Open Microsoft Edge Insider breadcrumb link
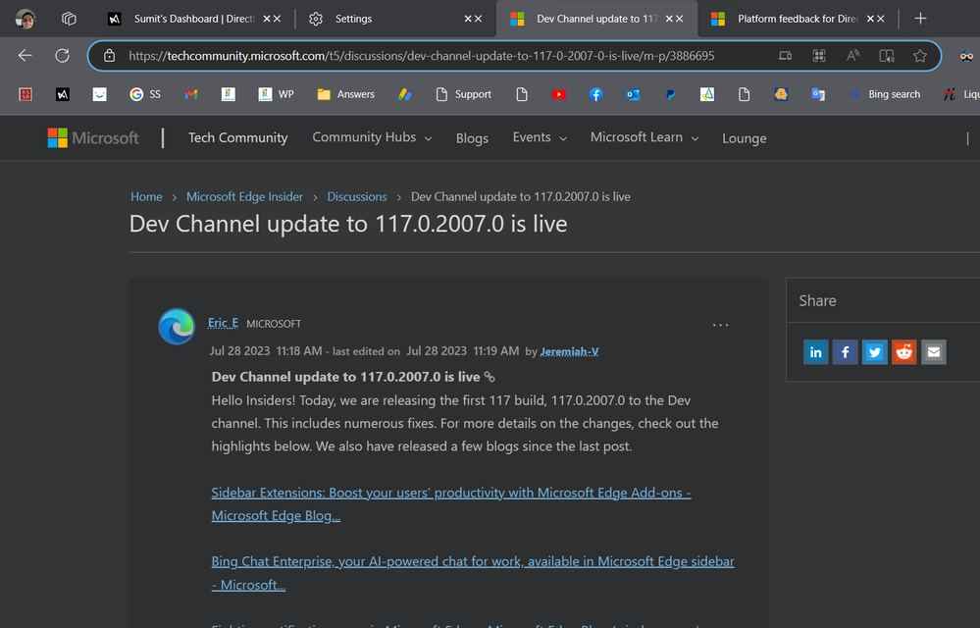 click(x=244, y=196)
